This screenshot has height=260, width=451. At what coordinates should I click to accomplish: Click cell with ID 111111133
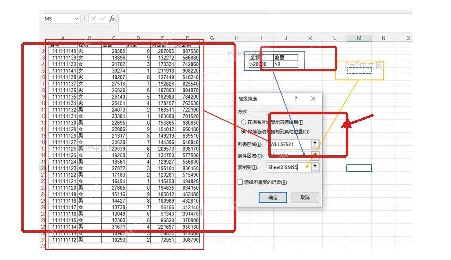[x=63, y=64]
